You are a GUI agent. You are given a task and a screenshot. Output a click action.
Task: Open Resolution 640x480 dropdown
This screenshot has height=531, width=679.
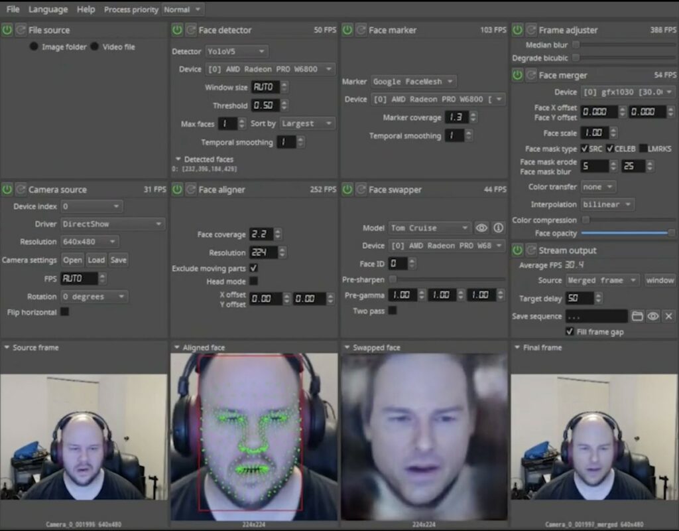tap(90, 242)
